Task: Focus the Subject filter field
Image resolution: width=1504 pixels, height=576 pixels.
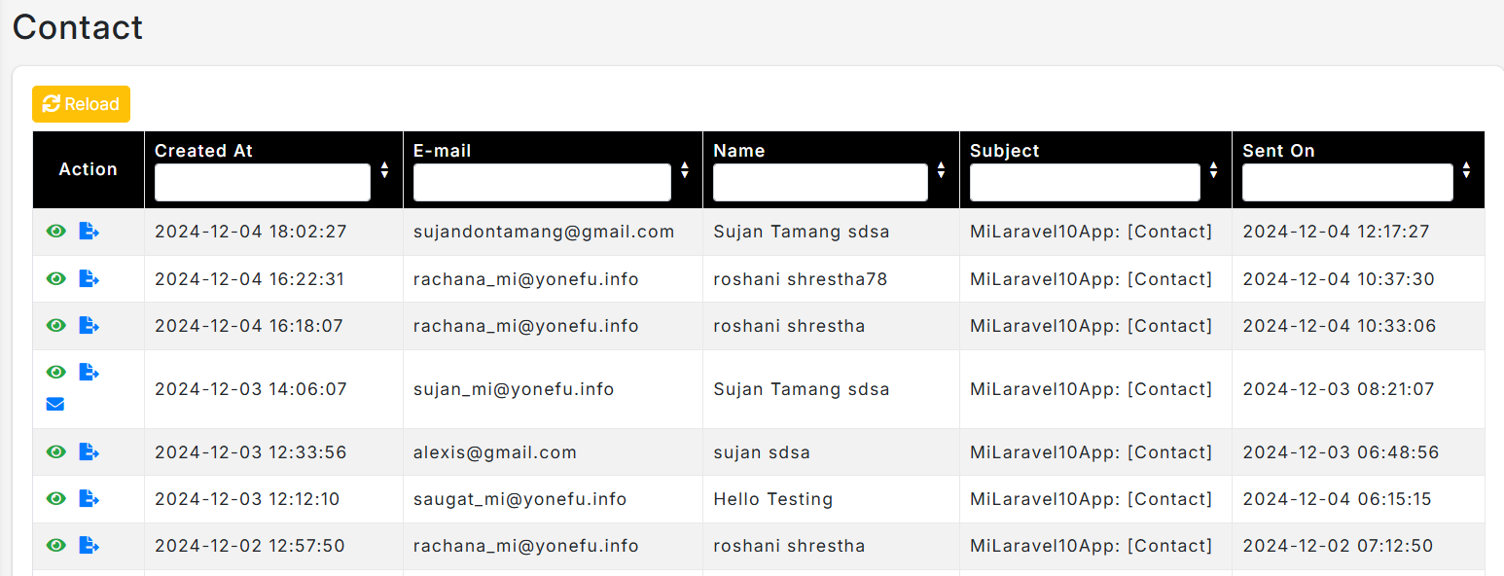Action: point(1085,182)
